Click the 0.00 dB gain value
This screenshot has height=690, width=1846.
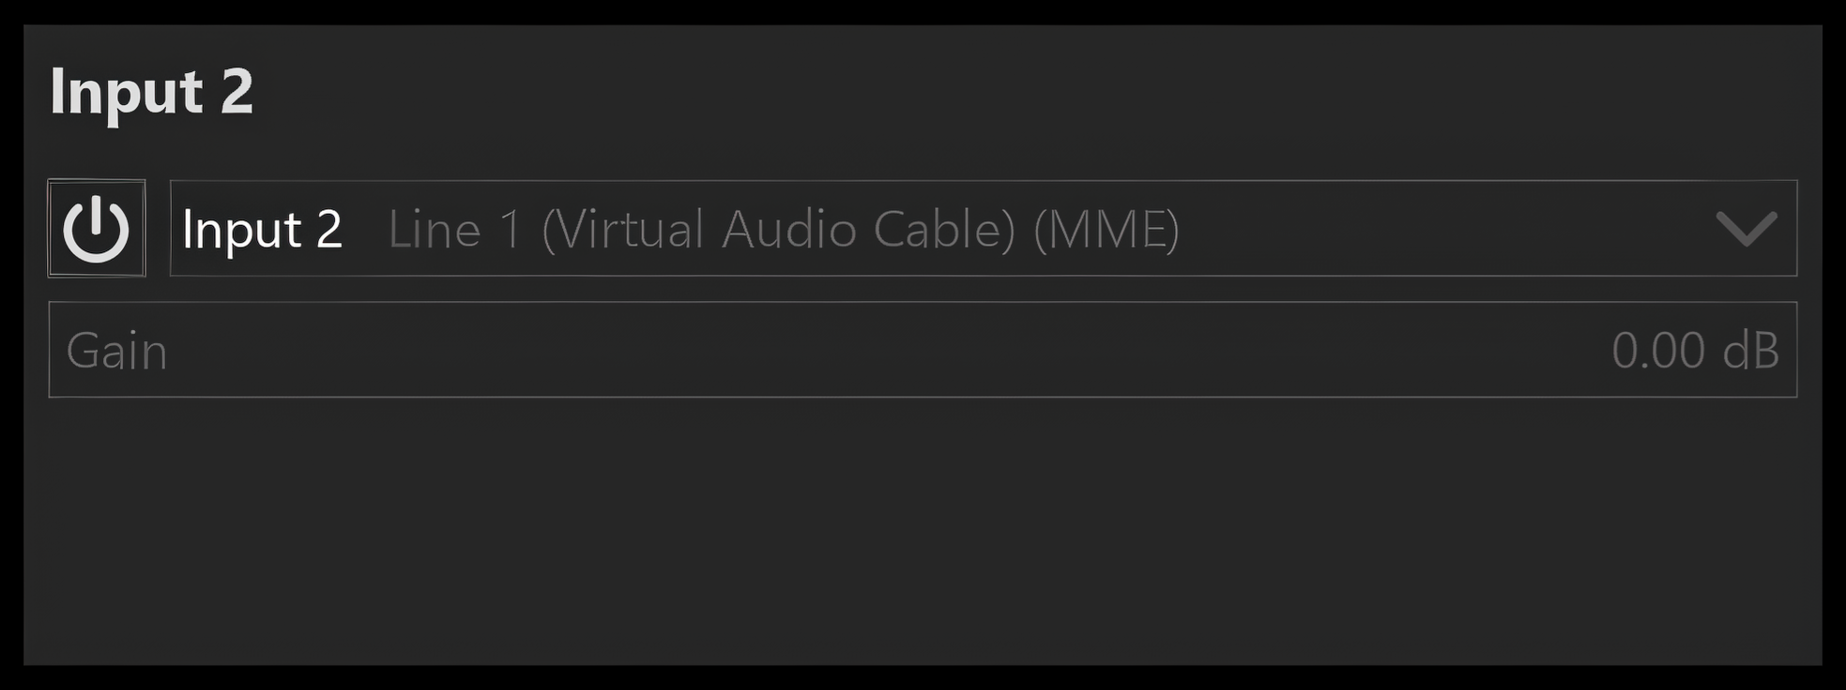coord(1695,351)
